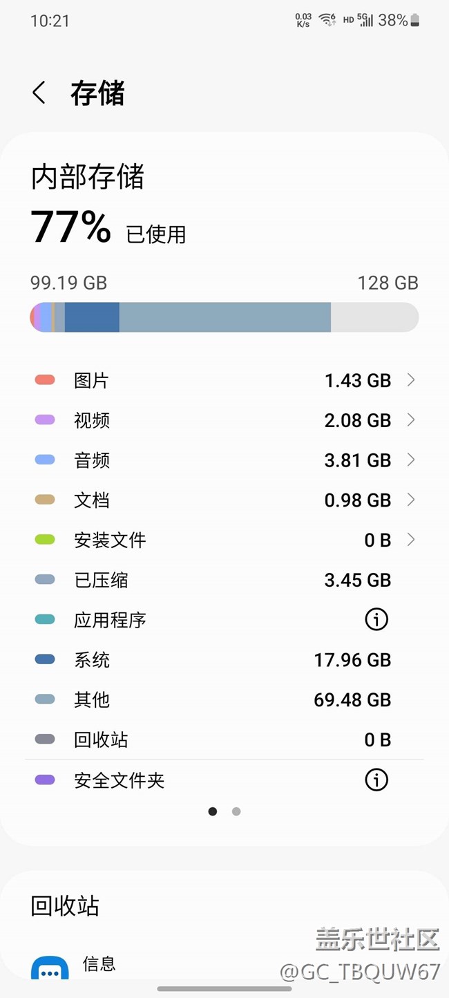Tap the 5G signal strength icon
Screen dimensions: 449x998
tap(365, 20)
